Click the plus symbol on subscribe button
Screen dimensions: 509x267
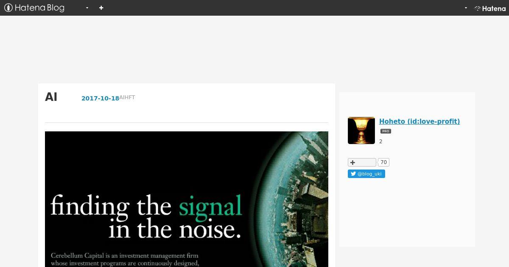[352, 162]
